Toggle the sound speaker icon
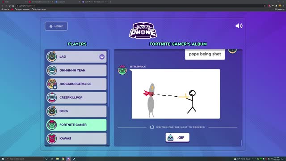The image size is (286, 161). 239,26
